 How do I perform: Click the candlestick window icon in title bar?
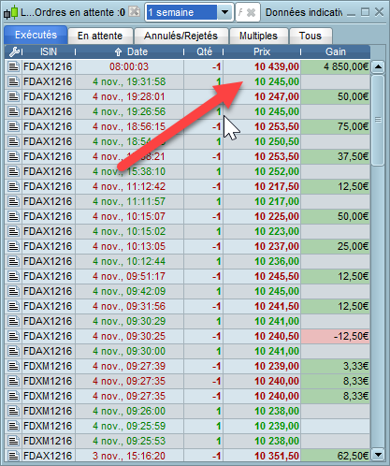11,12
